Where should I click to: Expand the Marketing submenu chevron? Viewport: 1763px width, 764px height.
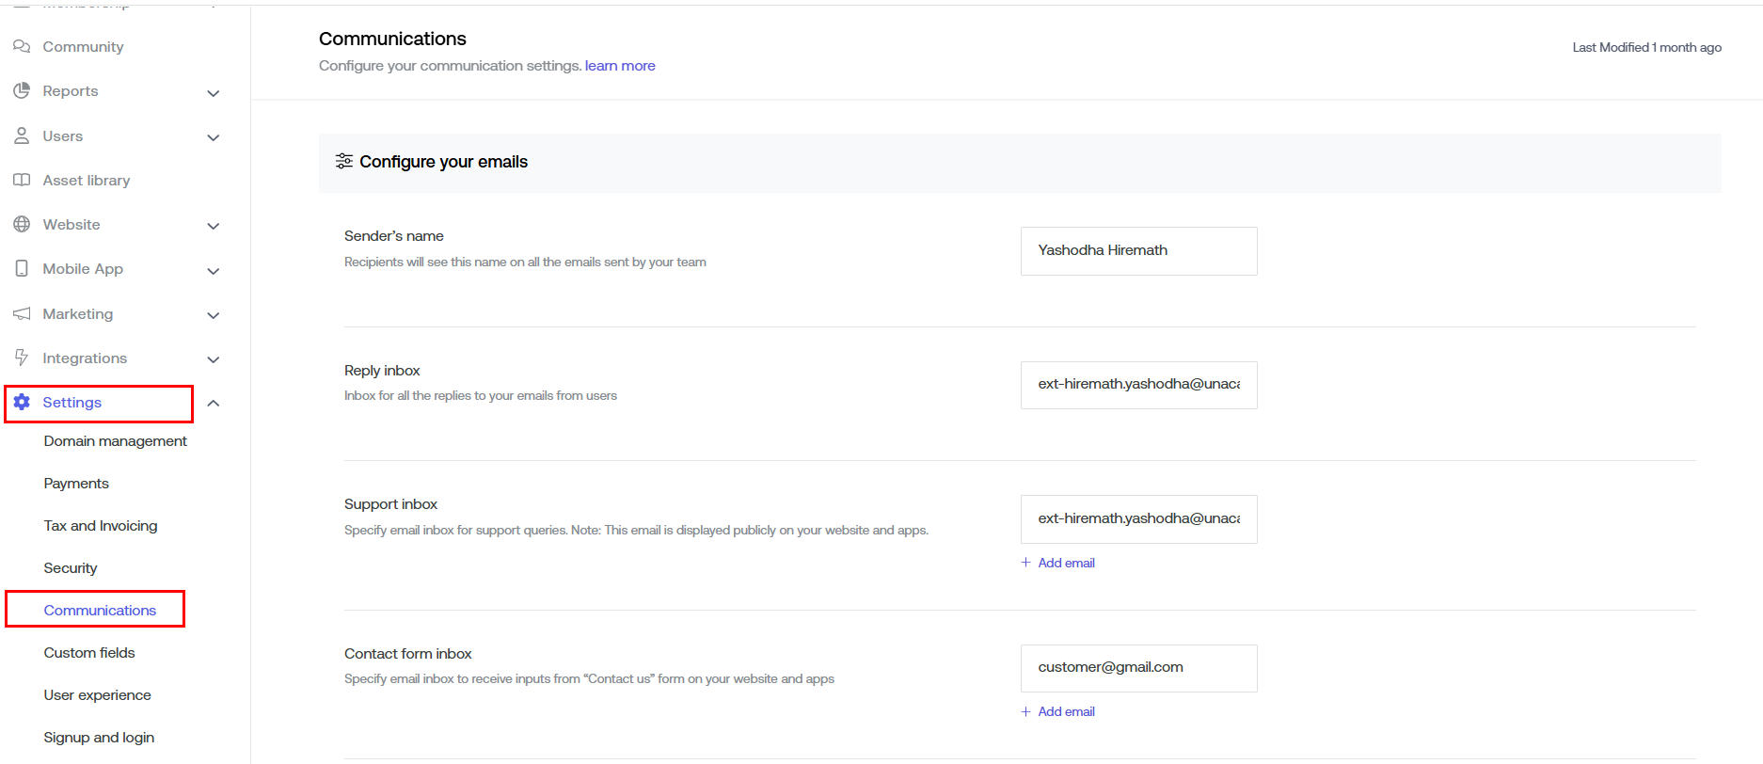214,315
